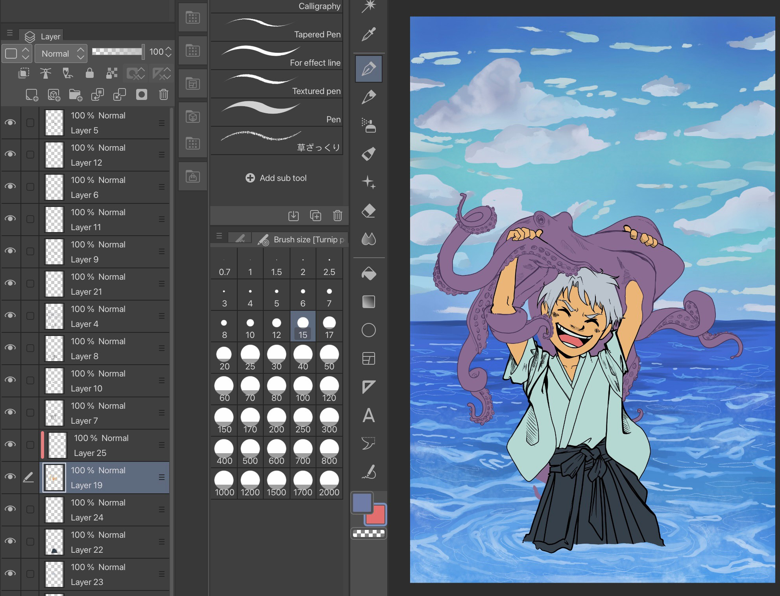Viewport: 780px width, 596px height.
Task: Open the Normal blending mode dropdown
Action: [x=61, y=54]
